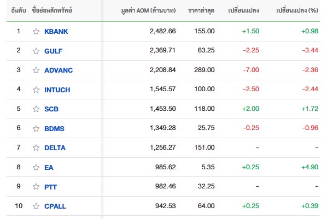Sort by เปลี่ยนแปลง (%) column header
327x219 pixels.
[x=297, y=10]
